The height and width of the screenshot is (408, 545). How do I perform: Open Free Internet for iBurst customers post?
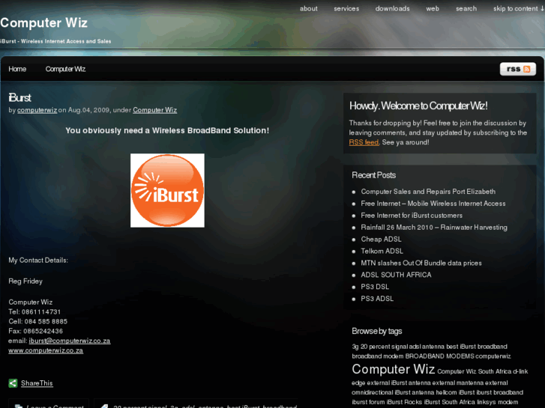pyautogui.click(x=412, y=216)
